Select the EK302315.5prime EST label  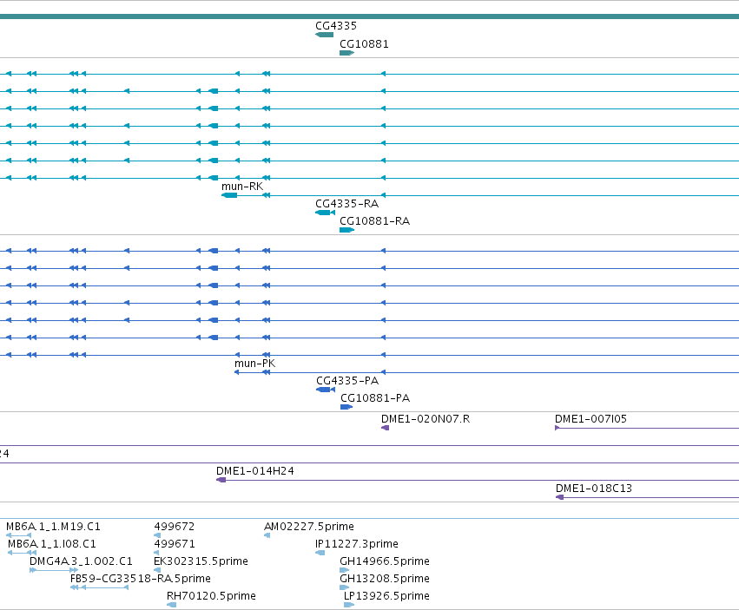point(201,561)
